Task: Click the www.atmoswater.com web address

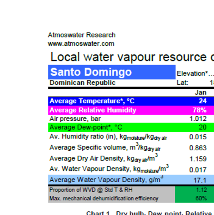Action: [81, 44]
